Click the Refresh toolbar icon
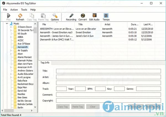166x117 pixels. point(20,16)
